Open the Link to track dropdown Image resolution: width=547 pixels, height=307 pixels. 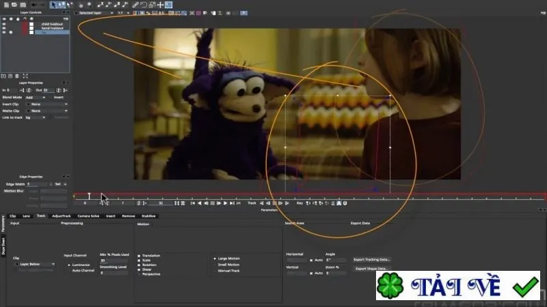click(x=36, y=117)
